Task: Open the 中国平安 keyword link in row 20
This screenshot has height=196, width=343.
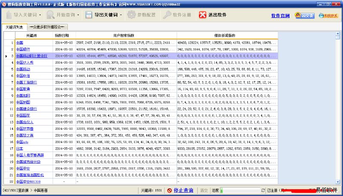Action: tap(23, 168)
